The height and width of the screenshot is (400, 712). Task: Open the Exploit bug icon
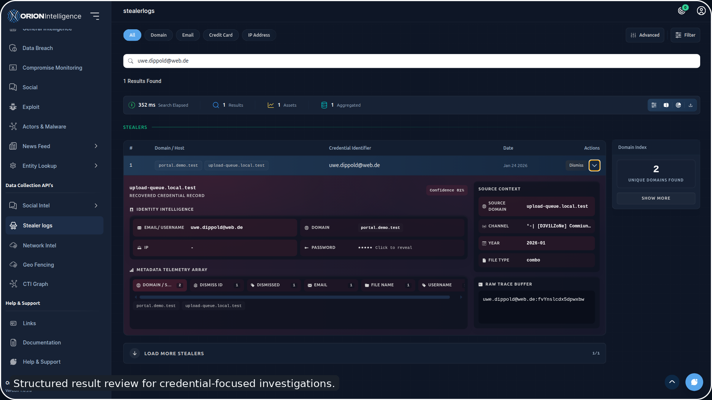pos(13,107)
